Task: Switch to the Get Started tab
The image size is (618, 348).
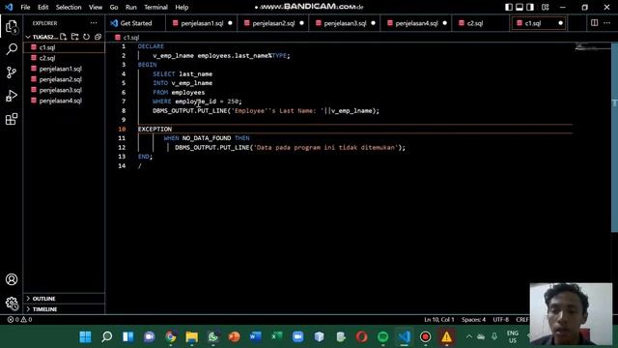Action: point(135,23)
